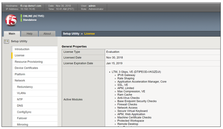
Task: Open Redundancy under Network
Action: click(x=35, y=87)
